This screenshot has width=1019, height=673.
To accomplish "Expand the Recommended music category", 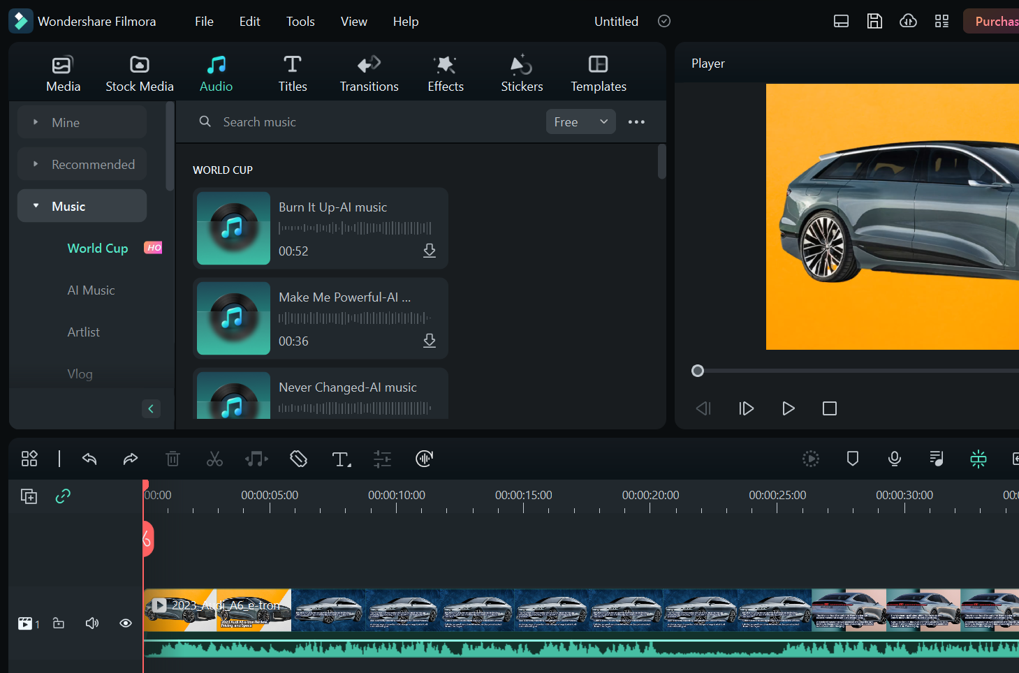I will pos(82,163).
